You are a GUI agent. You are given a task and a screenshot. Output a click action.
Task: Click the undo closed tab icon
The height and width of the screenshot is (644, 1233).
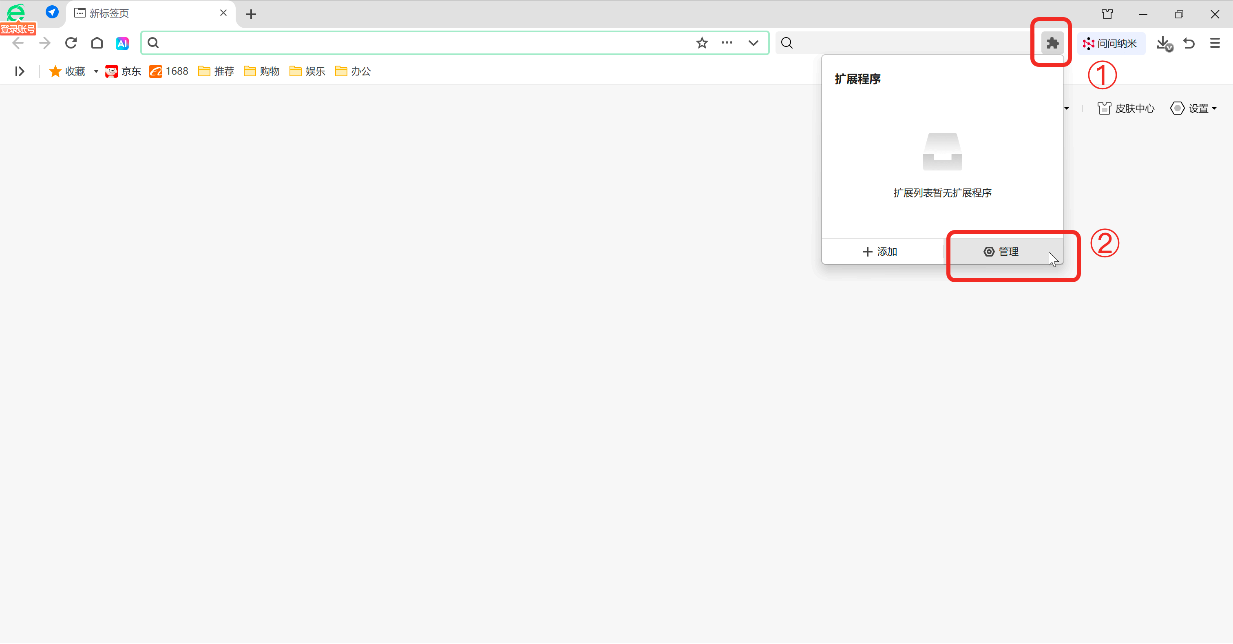tap(1189, 43)
